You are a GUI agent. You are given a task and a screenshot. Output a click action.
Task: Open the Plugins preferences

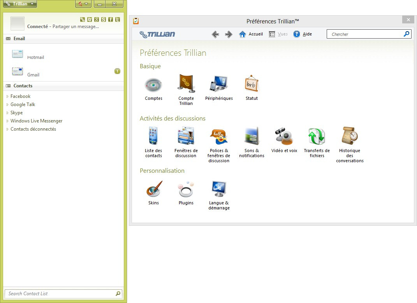(x=186, y=193)
